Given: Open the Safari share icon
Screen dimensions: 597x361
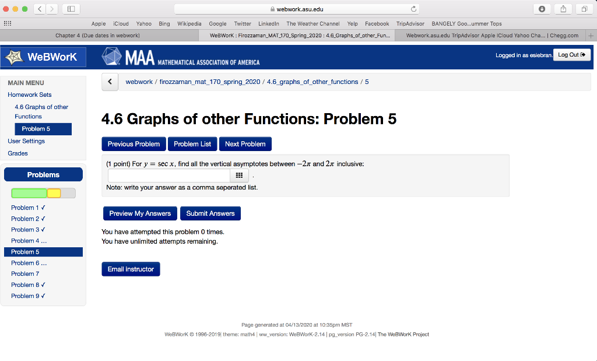Looking at the screenshot, I should (563, 9).
